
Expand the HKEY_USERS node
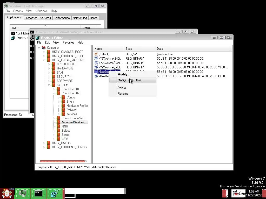coord(44,143)
